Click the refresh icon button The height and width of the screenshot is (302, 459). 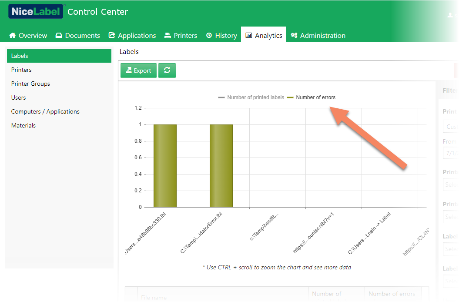[167, 70]
